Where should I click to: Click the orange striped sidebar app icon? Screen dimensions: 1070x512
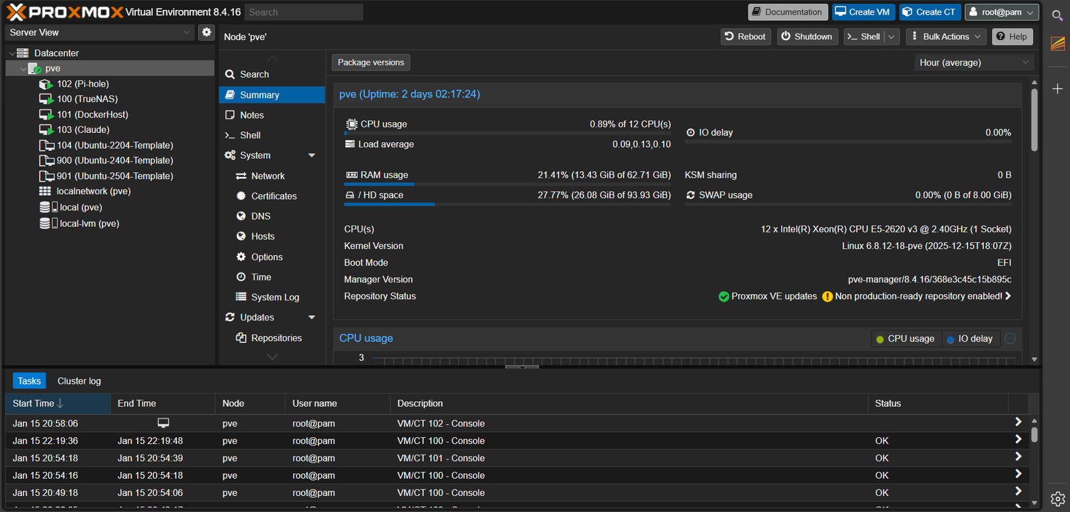1057,44
